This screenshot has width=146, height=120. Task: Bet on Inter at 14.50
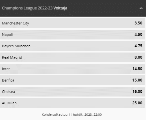(x=137, y=69)
